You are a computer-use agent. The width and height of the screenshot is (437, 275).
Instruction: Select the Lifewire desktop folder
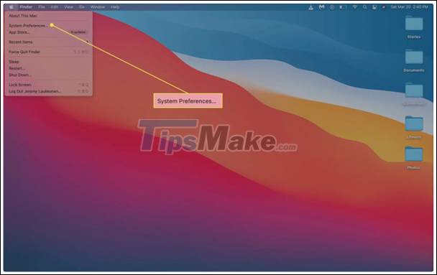point(414,128)
